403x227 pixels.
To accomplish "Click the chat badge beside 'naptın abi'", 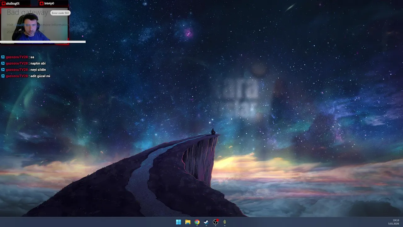I will 3,63.
